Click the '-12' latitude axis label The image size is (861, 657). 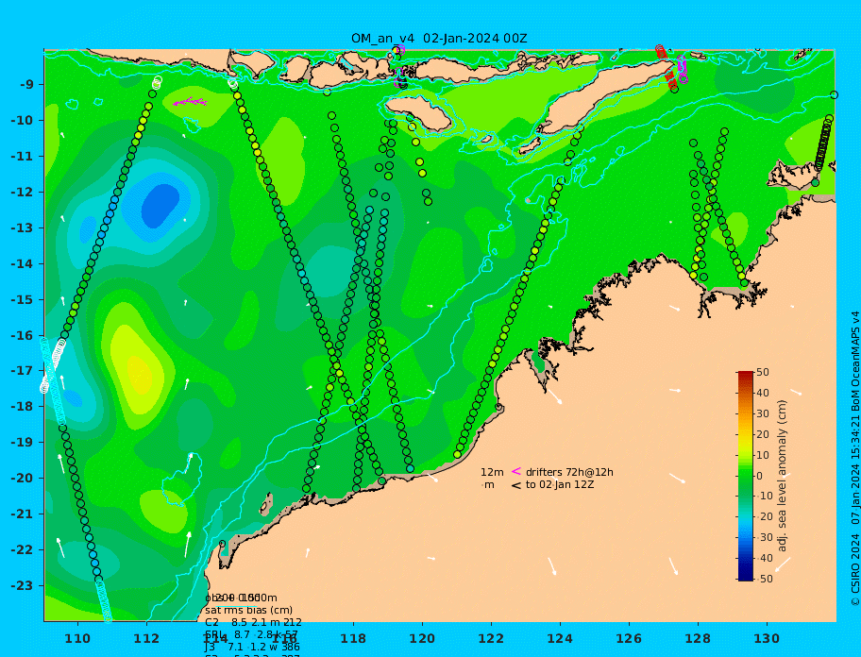[22, 193]
